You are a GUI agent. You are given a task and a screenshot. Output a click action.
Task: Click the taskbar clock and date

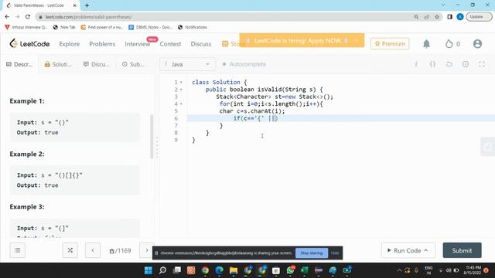(473, 270)
